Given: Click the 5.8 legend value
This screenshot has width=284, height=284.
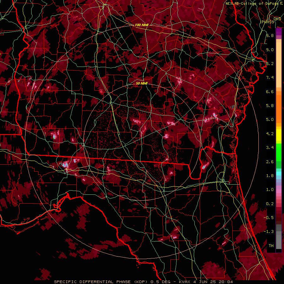Looking at the screenshot, I should [x=270, y=106].
